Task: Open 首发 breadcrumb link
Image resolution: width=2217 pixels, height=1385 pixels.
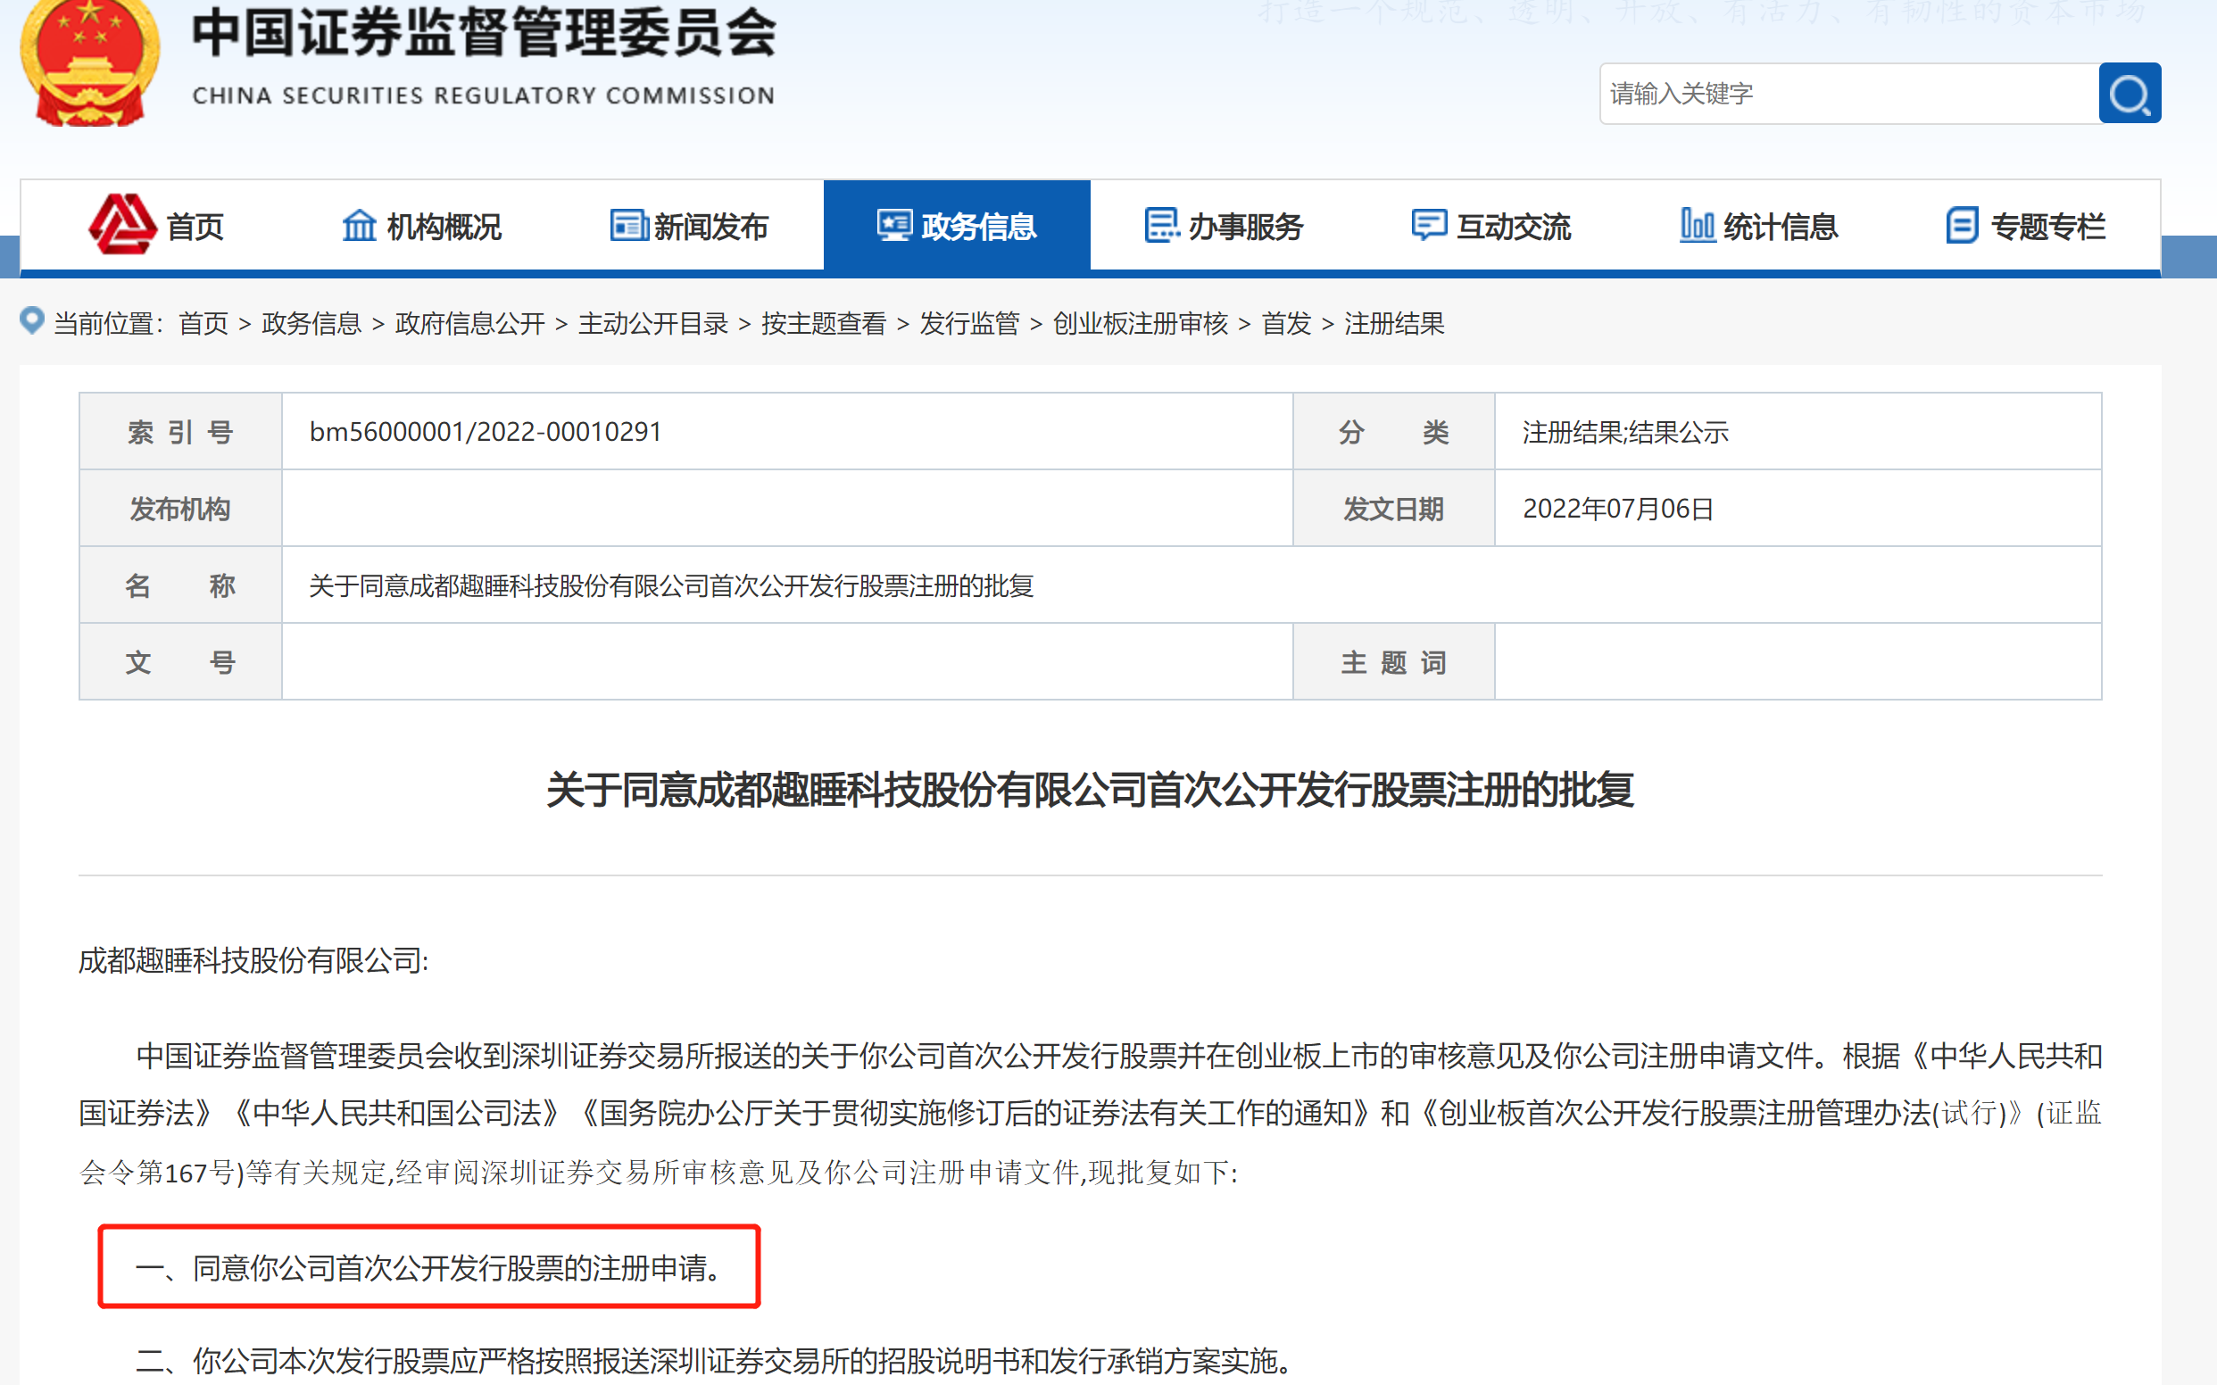Action: click(1286, 323)
